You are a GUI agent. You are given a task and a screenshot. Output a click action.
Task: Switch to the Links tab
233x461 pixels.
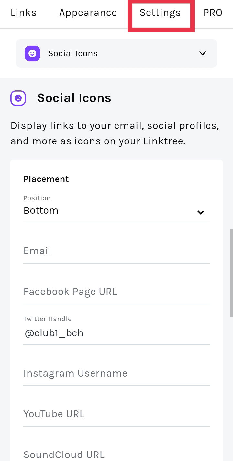pos(24,13)
